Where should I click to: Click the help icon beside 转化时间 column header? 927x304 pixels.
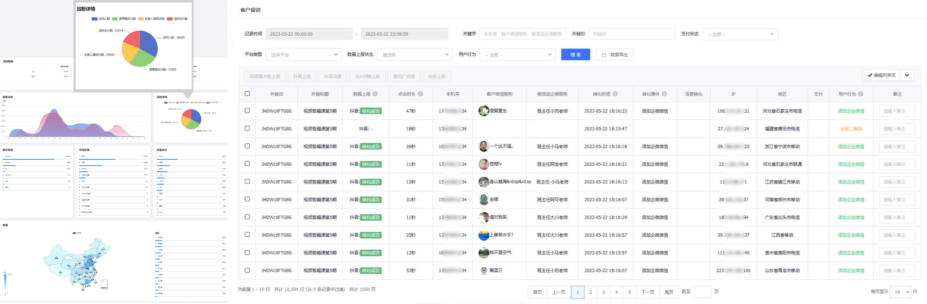point(615,94)
